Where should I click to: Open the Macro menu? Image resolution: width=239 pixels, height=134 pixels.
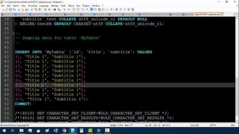point(71,6)
